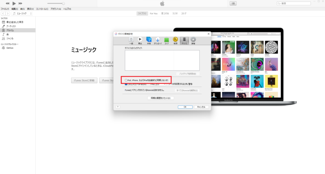
Task: Go back with the left arrow
Action: [x=3, y=13]
